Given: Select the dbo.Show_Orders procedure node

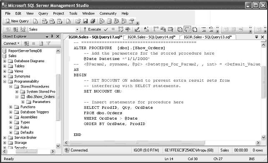Looking at the screenshot, I should coord(40,97).
